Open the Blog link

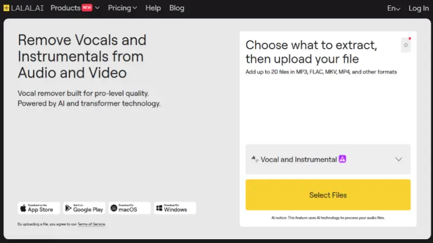coord(177,8)
